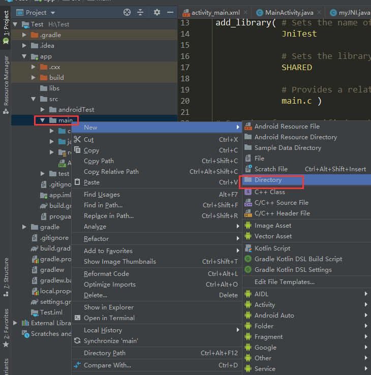The height and width of the screenshot is (375, 371).
Task: Click Open in Terminal menu item
Action: [x=109, y=318]
